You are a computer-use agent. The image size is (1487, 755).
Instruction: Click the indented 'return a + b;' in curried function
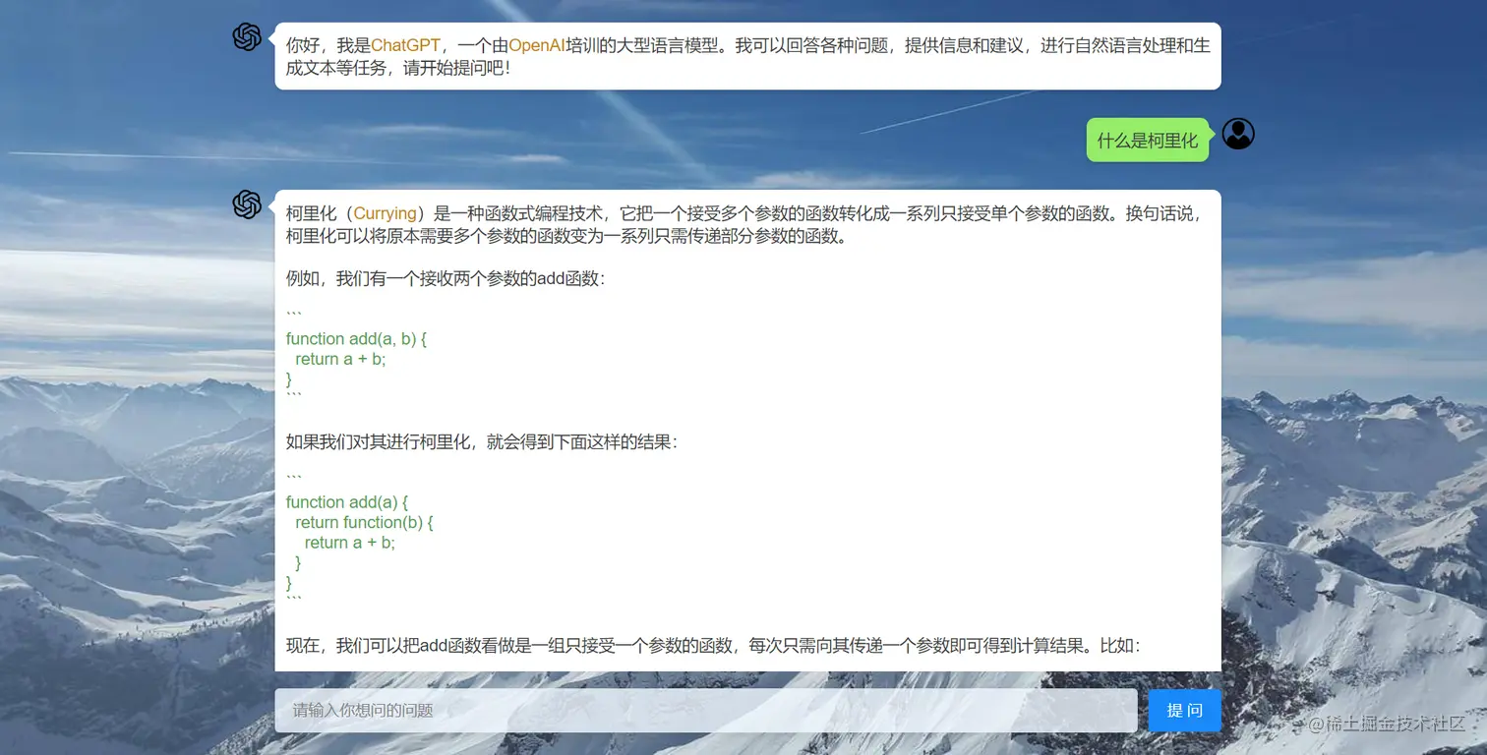tap(349, 543)
